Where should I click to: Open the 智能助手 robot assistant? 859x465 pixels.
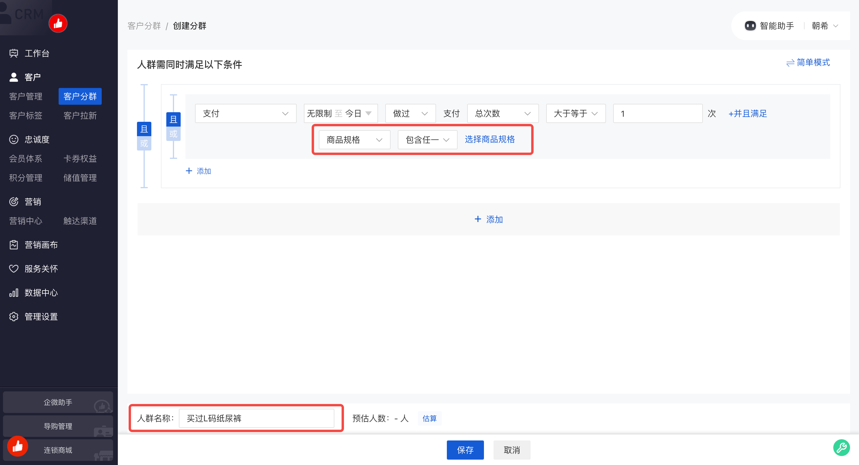pyautogui.click(x=769, y=26)
